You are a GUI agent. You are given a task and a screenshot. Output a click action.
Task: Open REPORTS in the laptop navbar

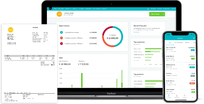pos(104,9)
